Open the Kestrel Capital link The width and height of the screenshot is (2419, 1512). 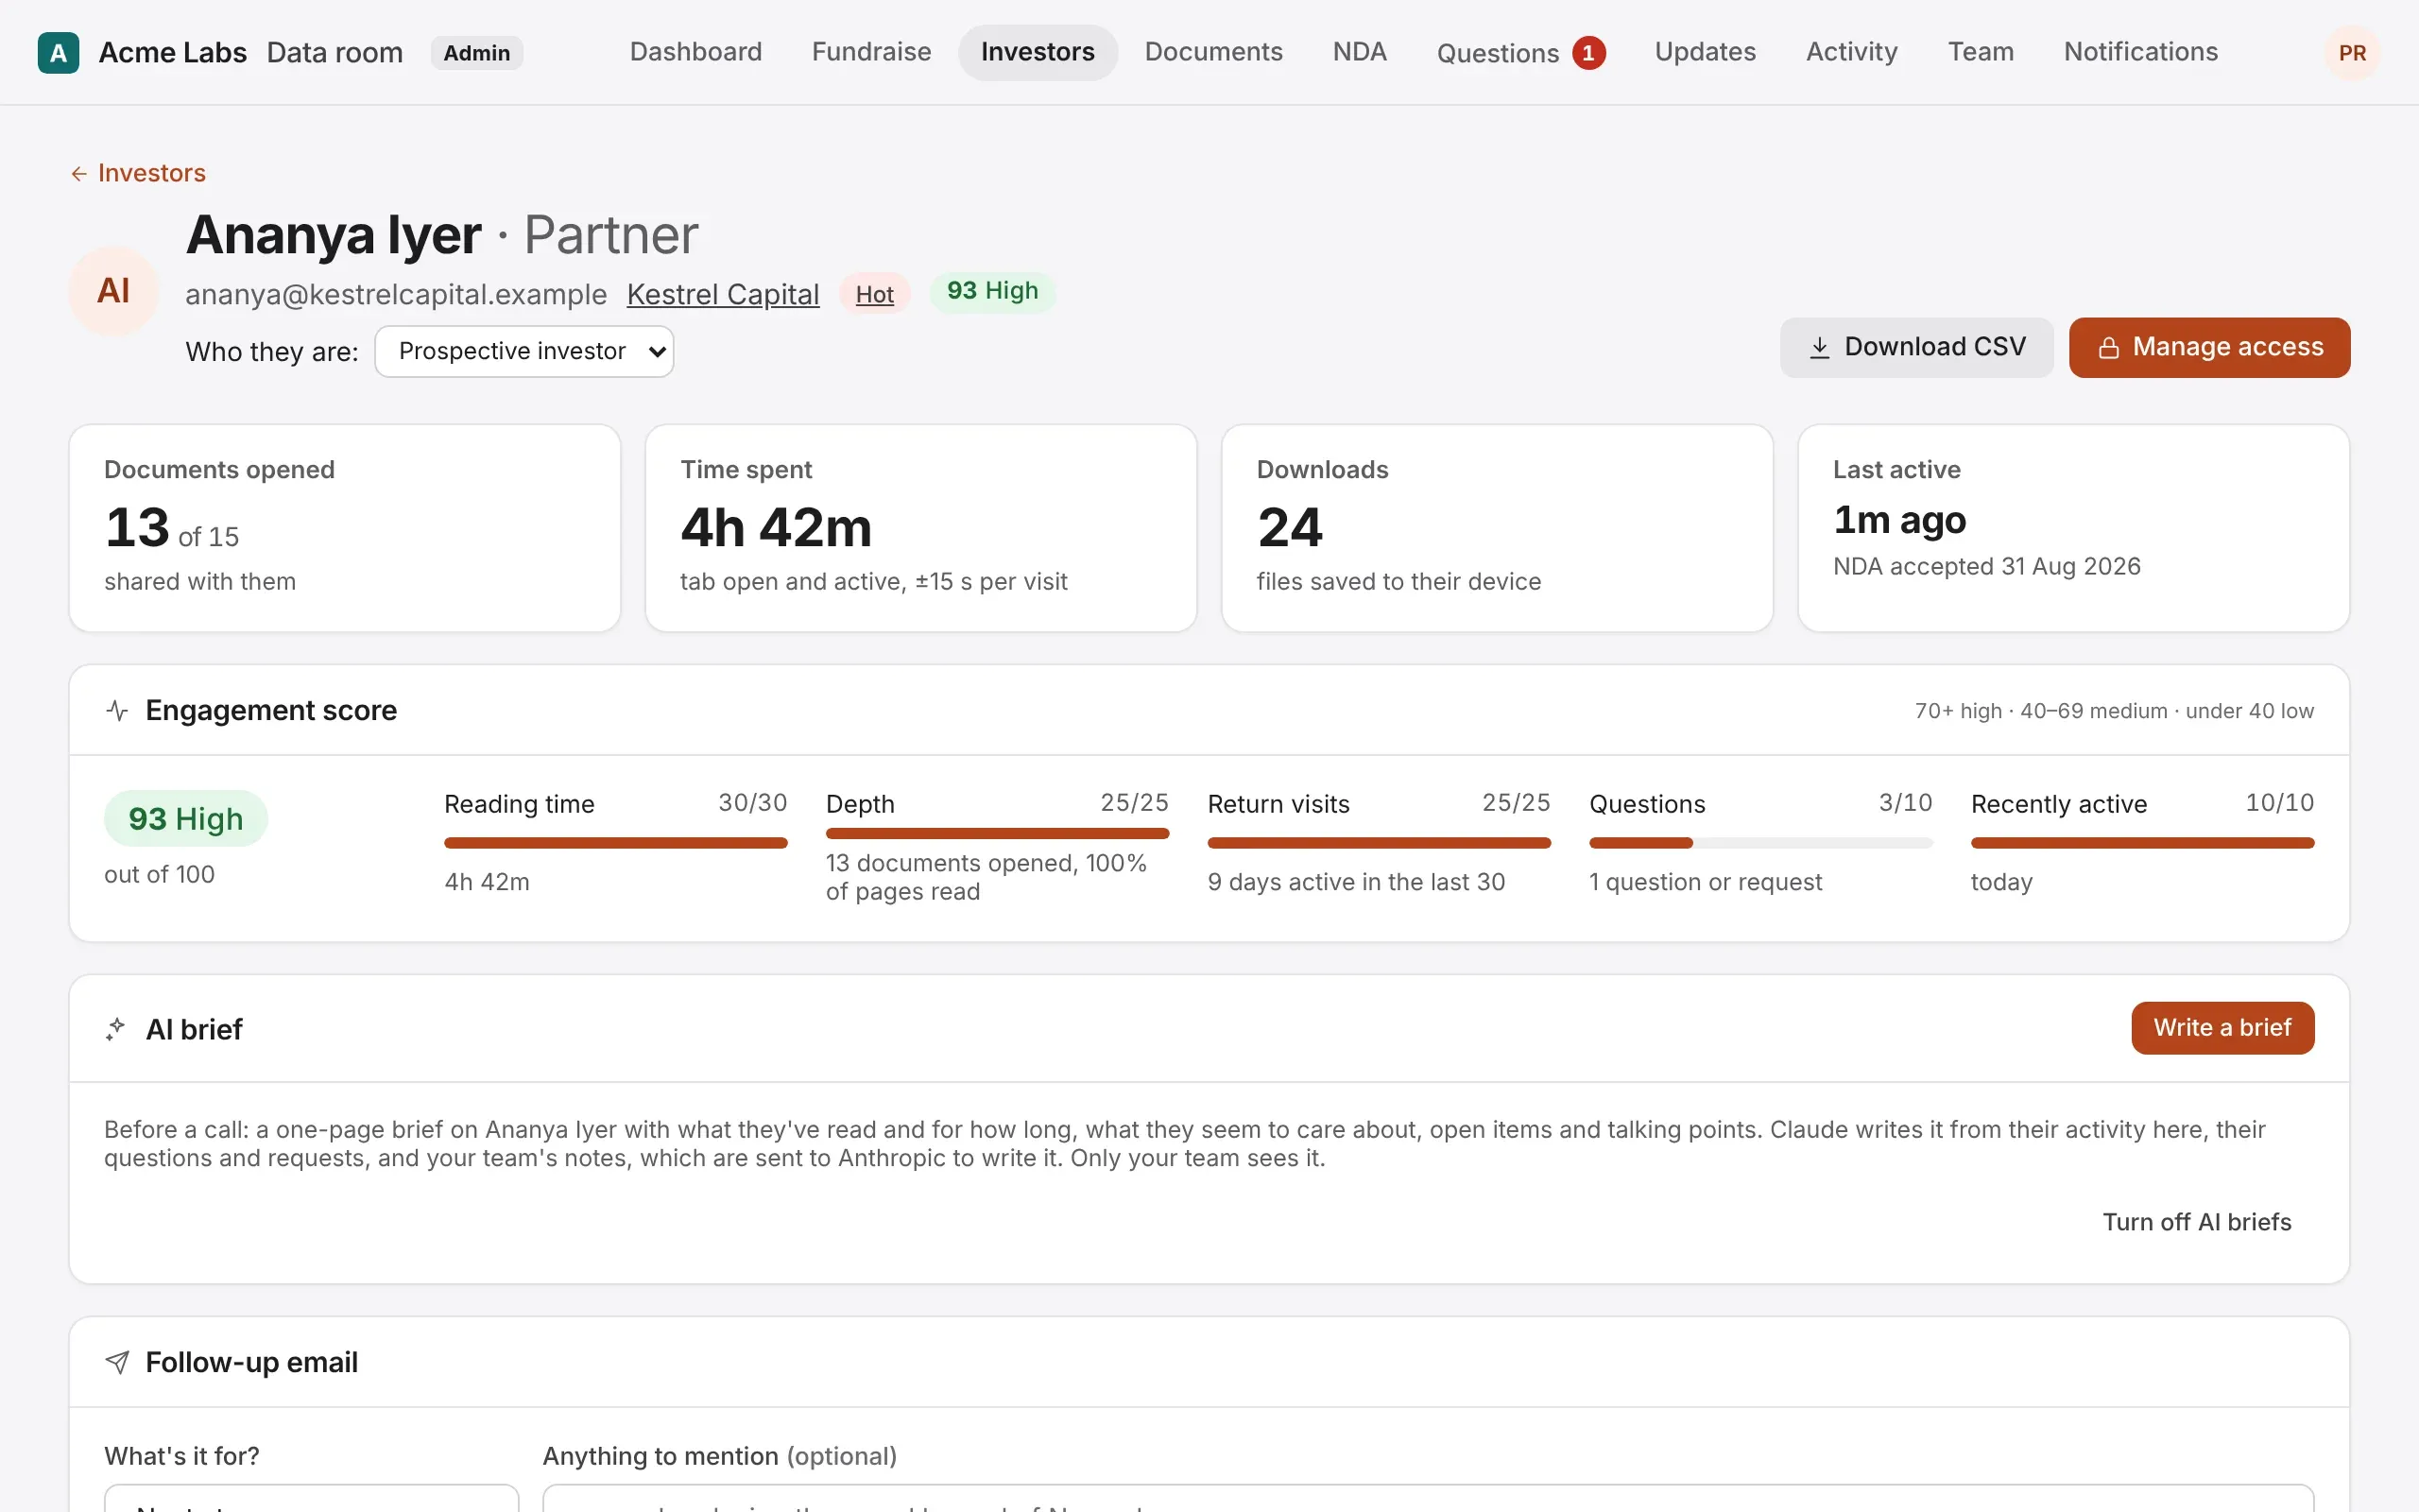(x=723, y=294)
